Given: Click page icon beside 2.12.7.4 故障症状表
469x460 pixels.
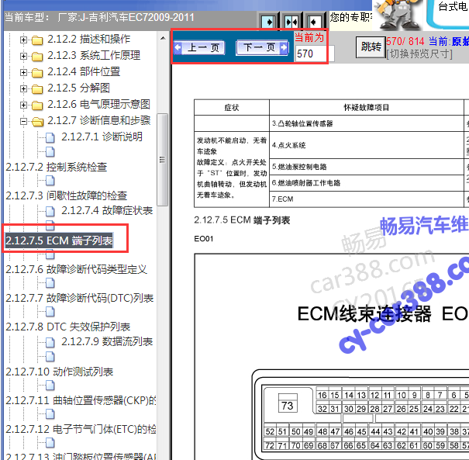Looking at the screenshot, I should [50, 211].
